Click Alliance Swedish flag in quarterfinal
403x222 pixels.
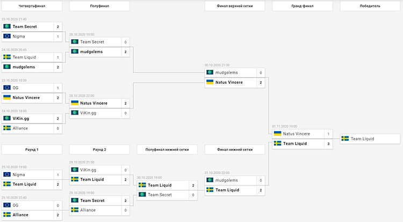tap(7, 128)
